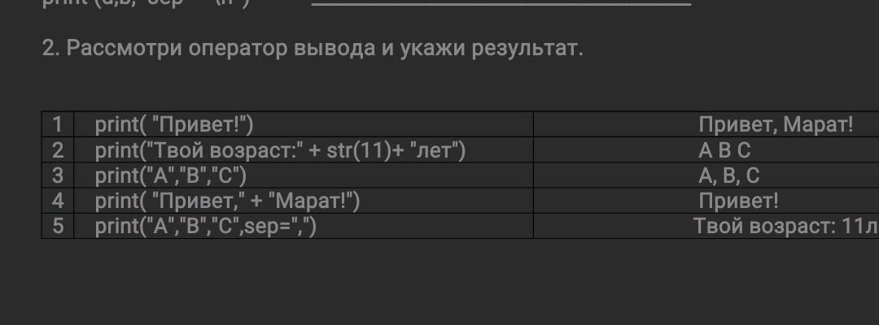Click the print("Привет!") code cell
The height and width of the screenshot is (325, 879).
[175, 125]
